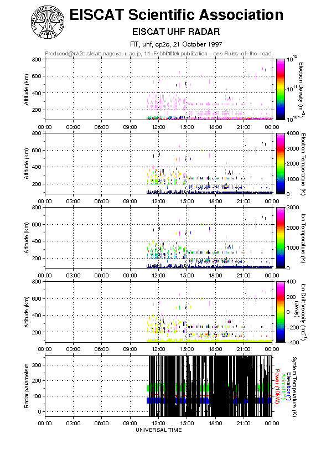Click 18:00 tick under the radar parameters plot
This screenshot has width=321, height=454.
pyautogui.click(x=215, y=424)
